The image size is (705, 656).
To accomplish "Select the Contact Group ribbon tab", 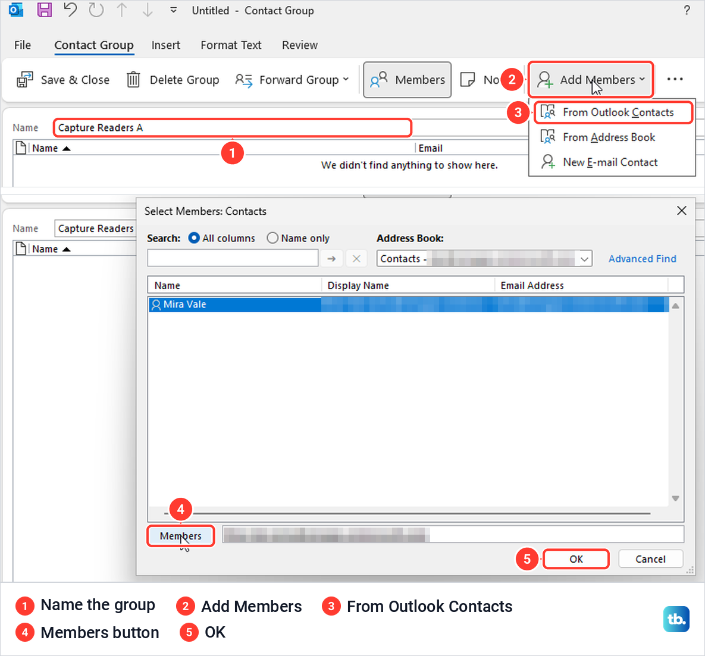I will pos(94,45).
